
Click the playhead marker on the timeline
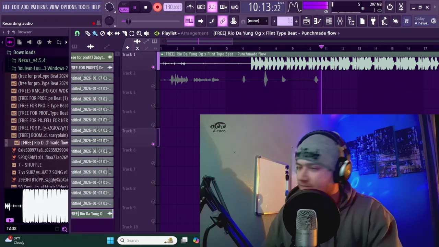[321, 47]
